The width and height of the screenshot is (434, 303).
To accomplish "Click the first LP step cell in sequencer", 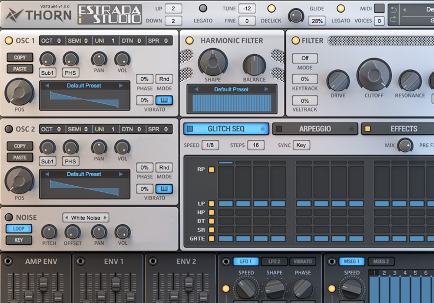I will click(x=226, y=203).
